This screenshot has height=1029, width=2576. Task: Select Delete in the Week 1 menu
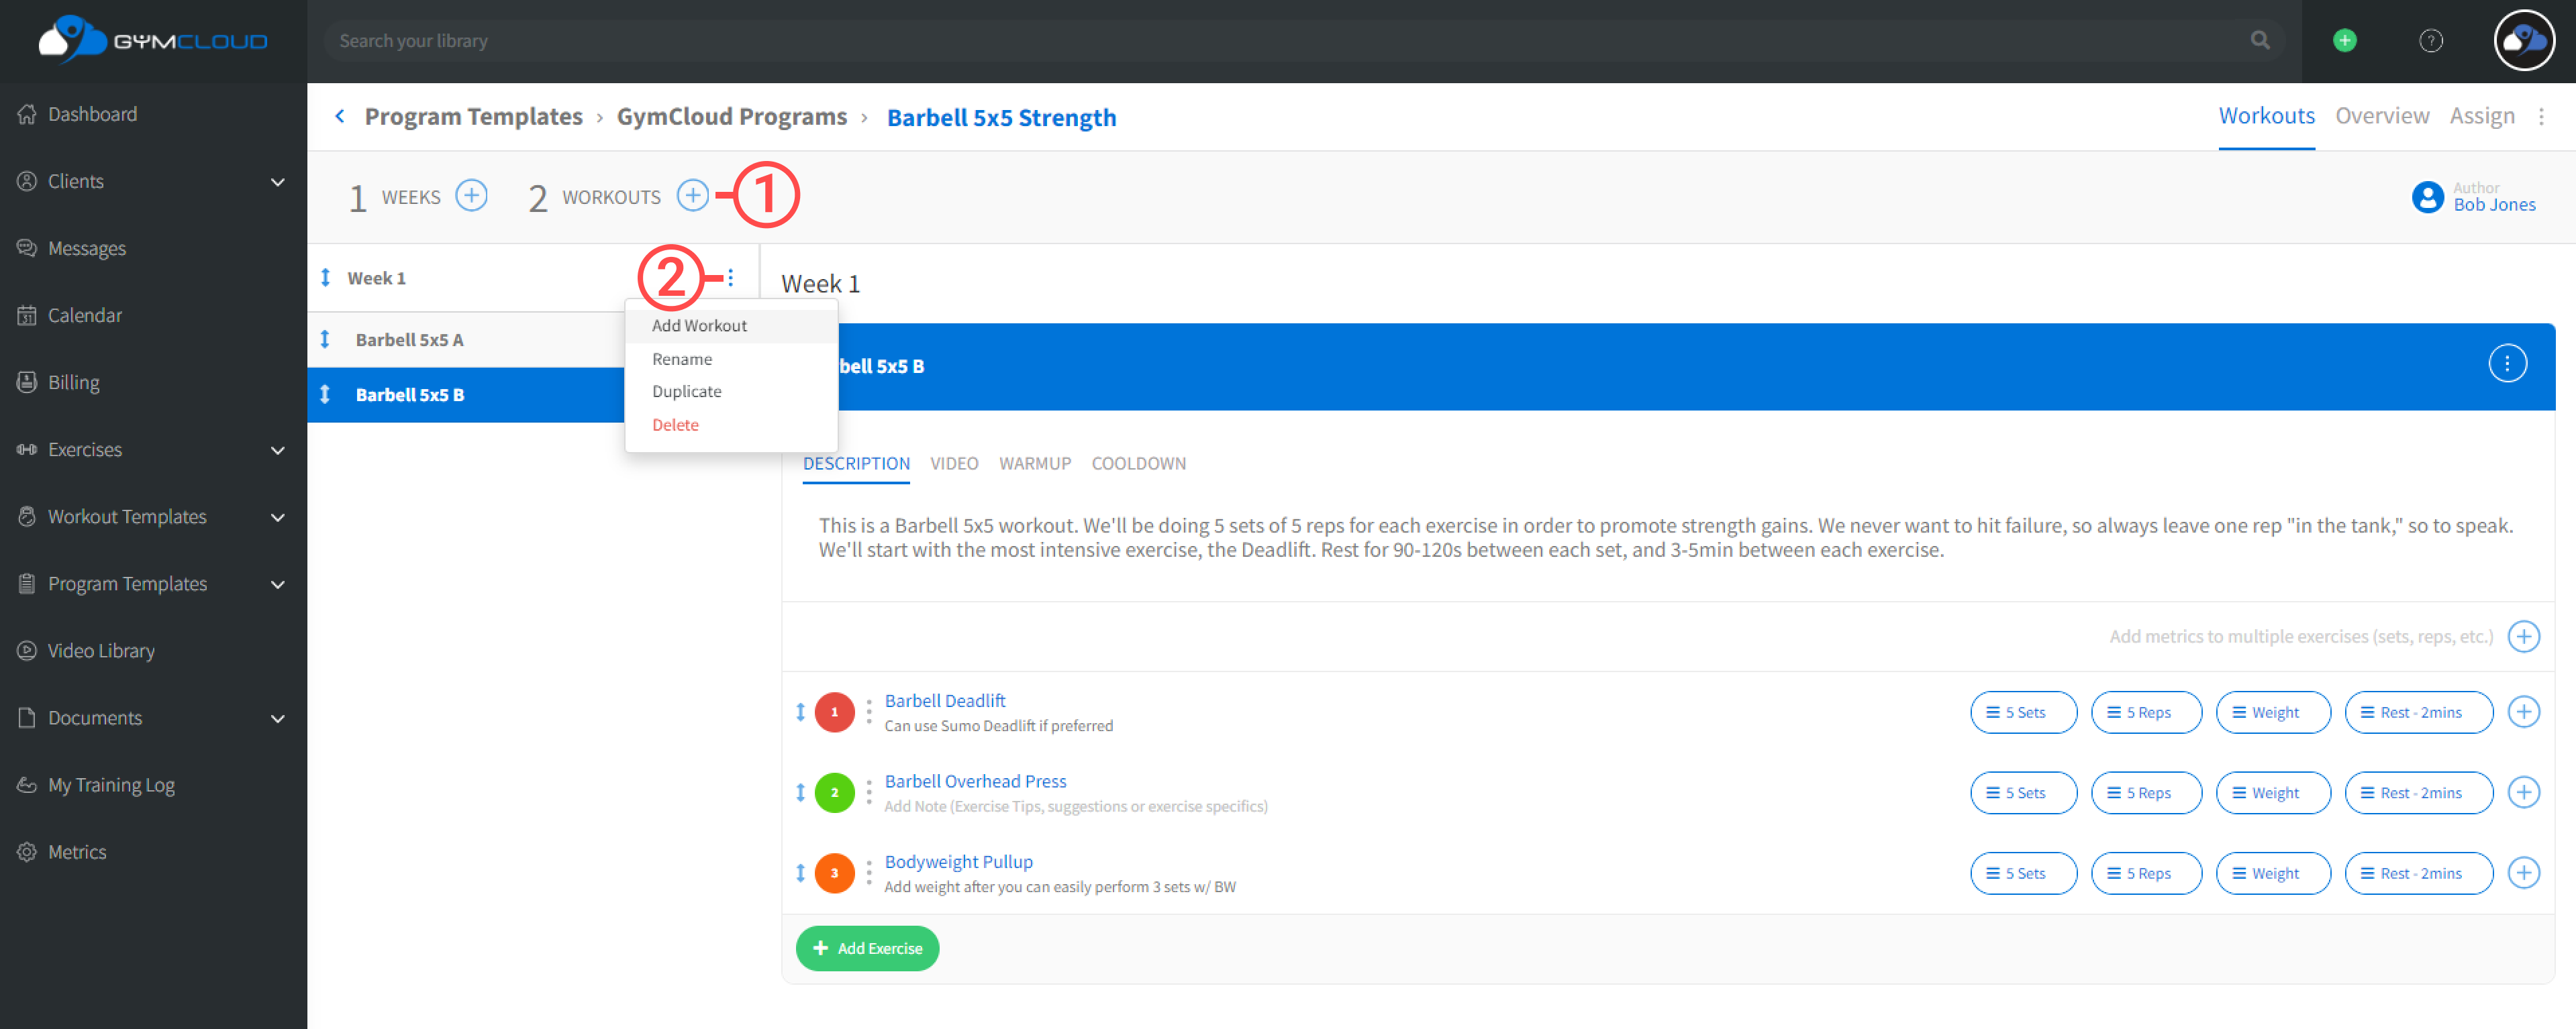point(675,425)
